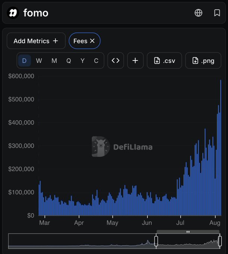Screen dimensions: 228x254
Task: Click the $300,000 y-axis label
Action: pos(21,146)
